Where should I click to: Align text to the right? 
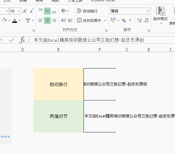(54, 20)
